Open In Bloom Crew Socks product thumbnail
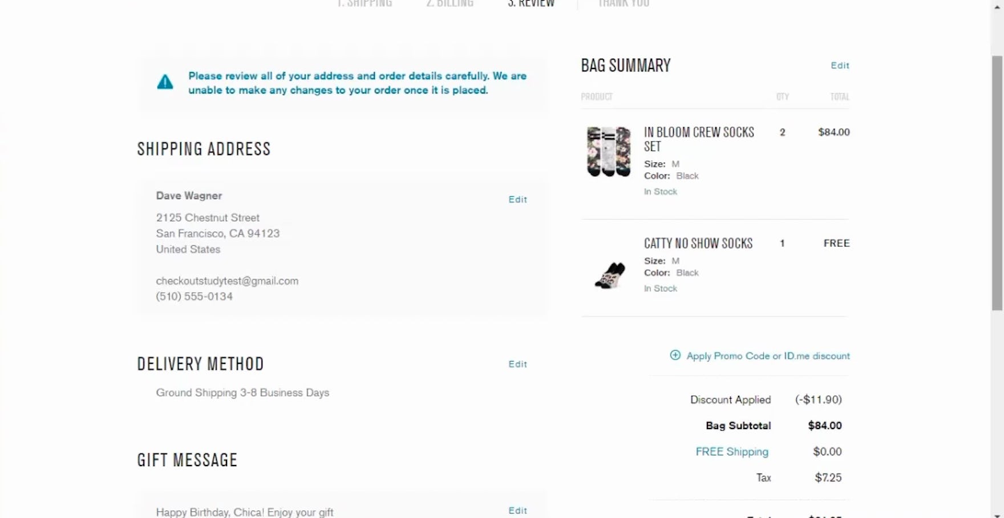Viewport: 1004px width, 518px height. pyautogui.click(x=609, y=151)
